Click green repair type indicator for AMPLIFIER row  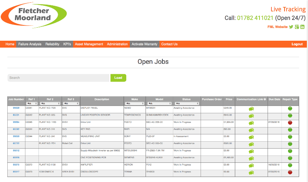[290, 165]
